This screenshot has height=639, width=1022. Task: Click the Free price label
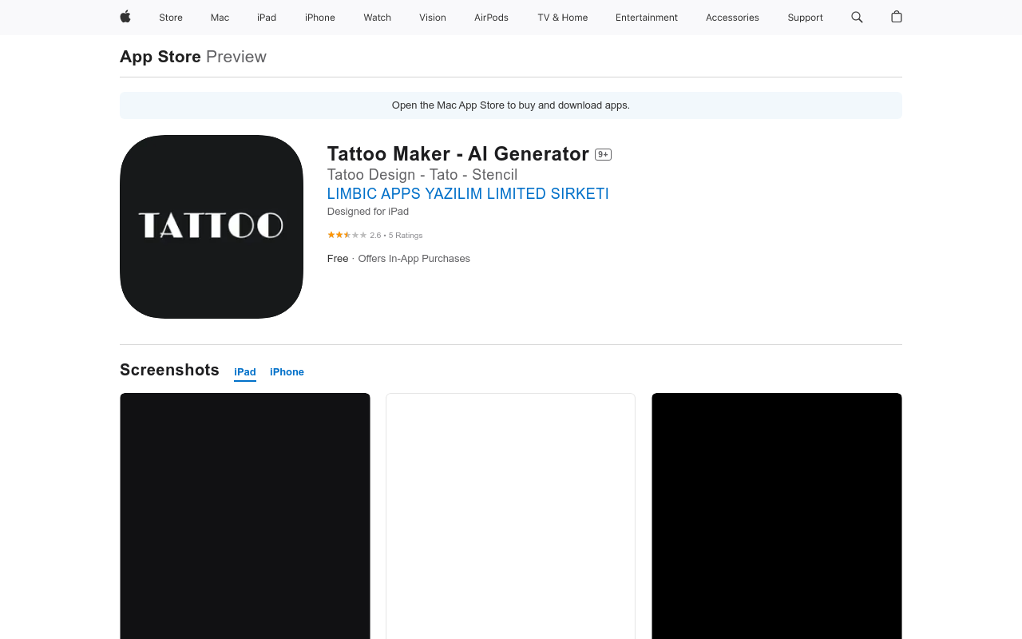click(x=338, y=259)
